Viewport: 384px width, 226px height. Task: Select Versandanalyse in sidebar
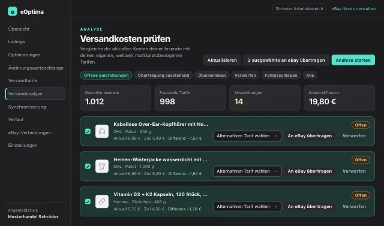[x=35, y=94]
